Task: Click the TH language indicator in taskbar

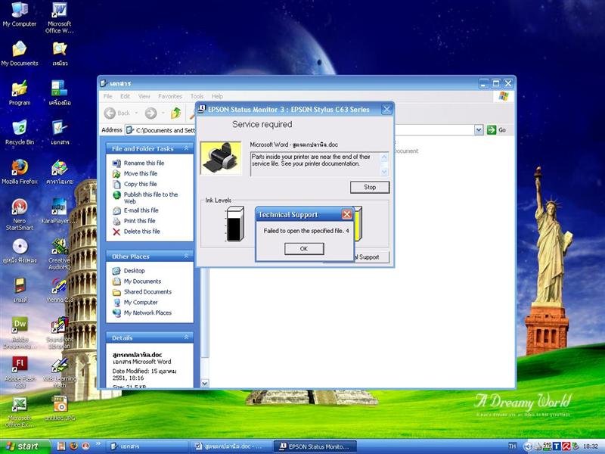Action: pyautogui.click(x=512, y=446)
